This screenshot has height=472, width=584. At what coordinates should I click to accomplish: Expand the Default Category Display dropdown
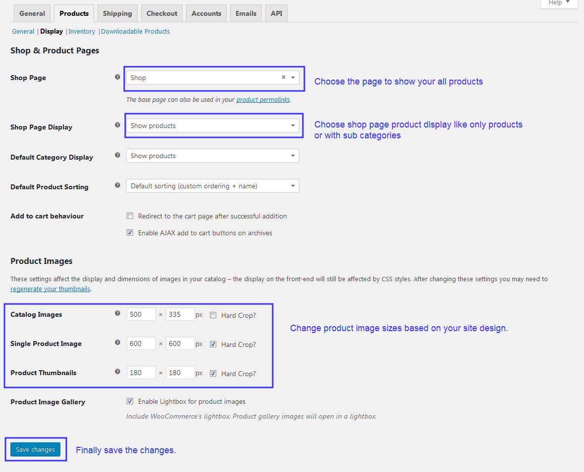(x=212, y=156)
